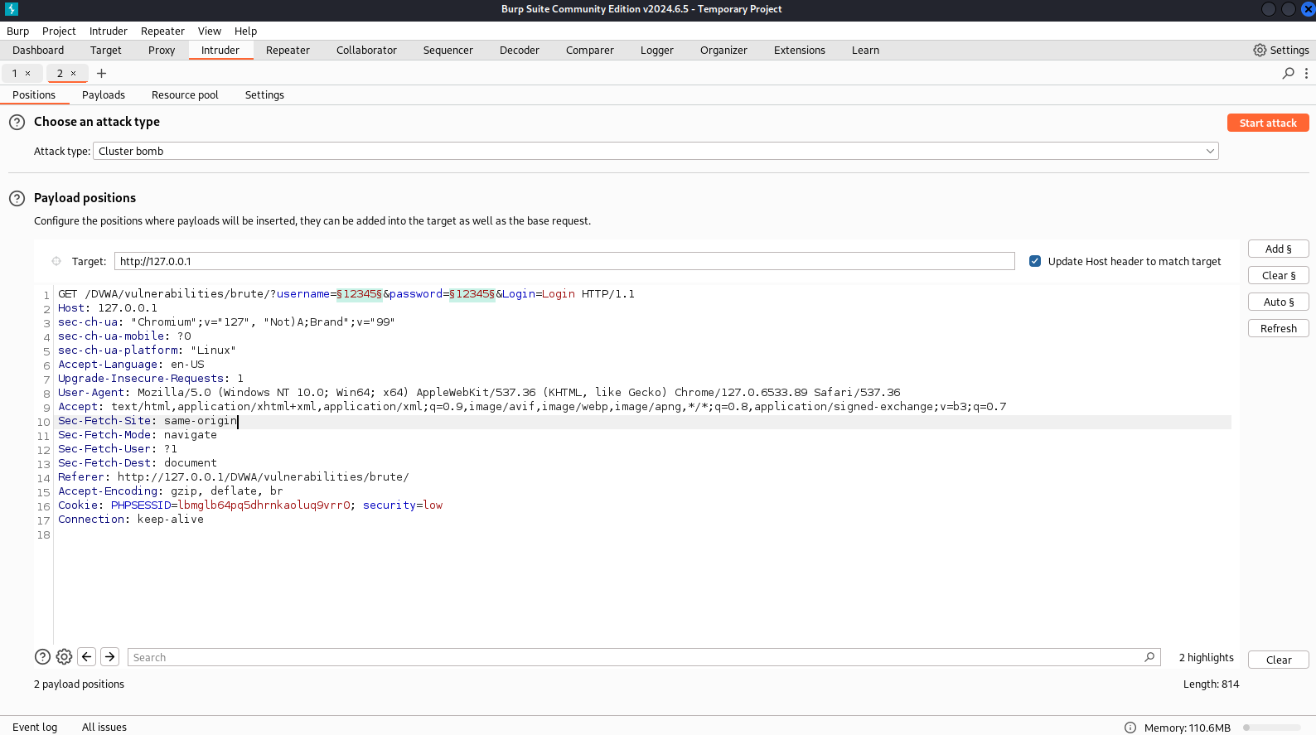1316x735 pixels.
Task: Click the Add § button
Action: click(1279, 249)
